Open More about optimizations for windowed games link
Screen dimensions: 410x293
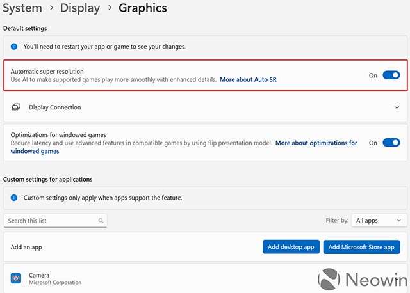coord(316,143)
